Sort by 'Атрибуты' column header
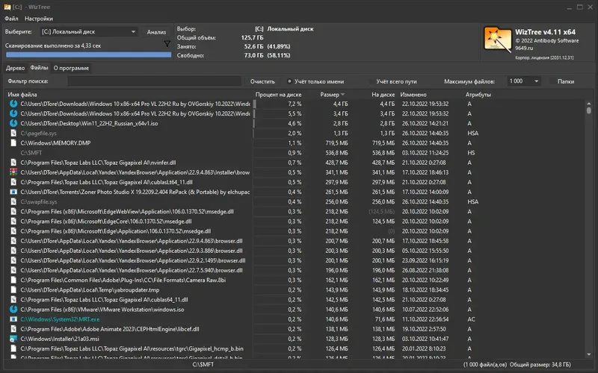Image resolution: width=598 pixels, height=373 pixels. (478, 95)
